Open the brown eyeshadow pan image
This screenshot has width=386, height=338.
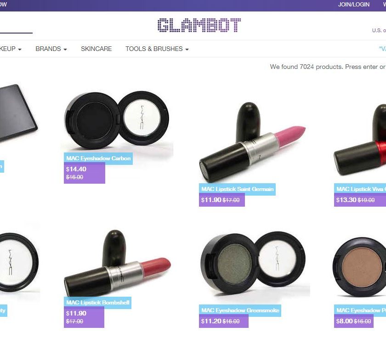[x=359, y=267]
